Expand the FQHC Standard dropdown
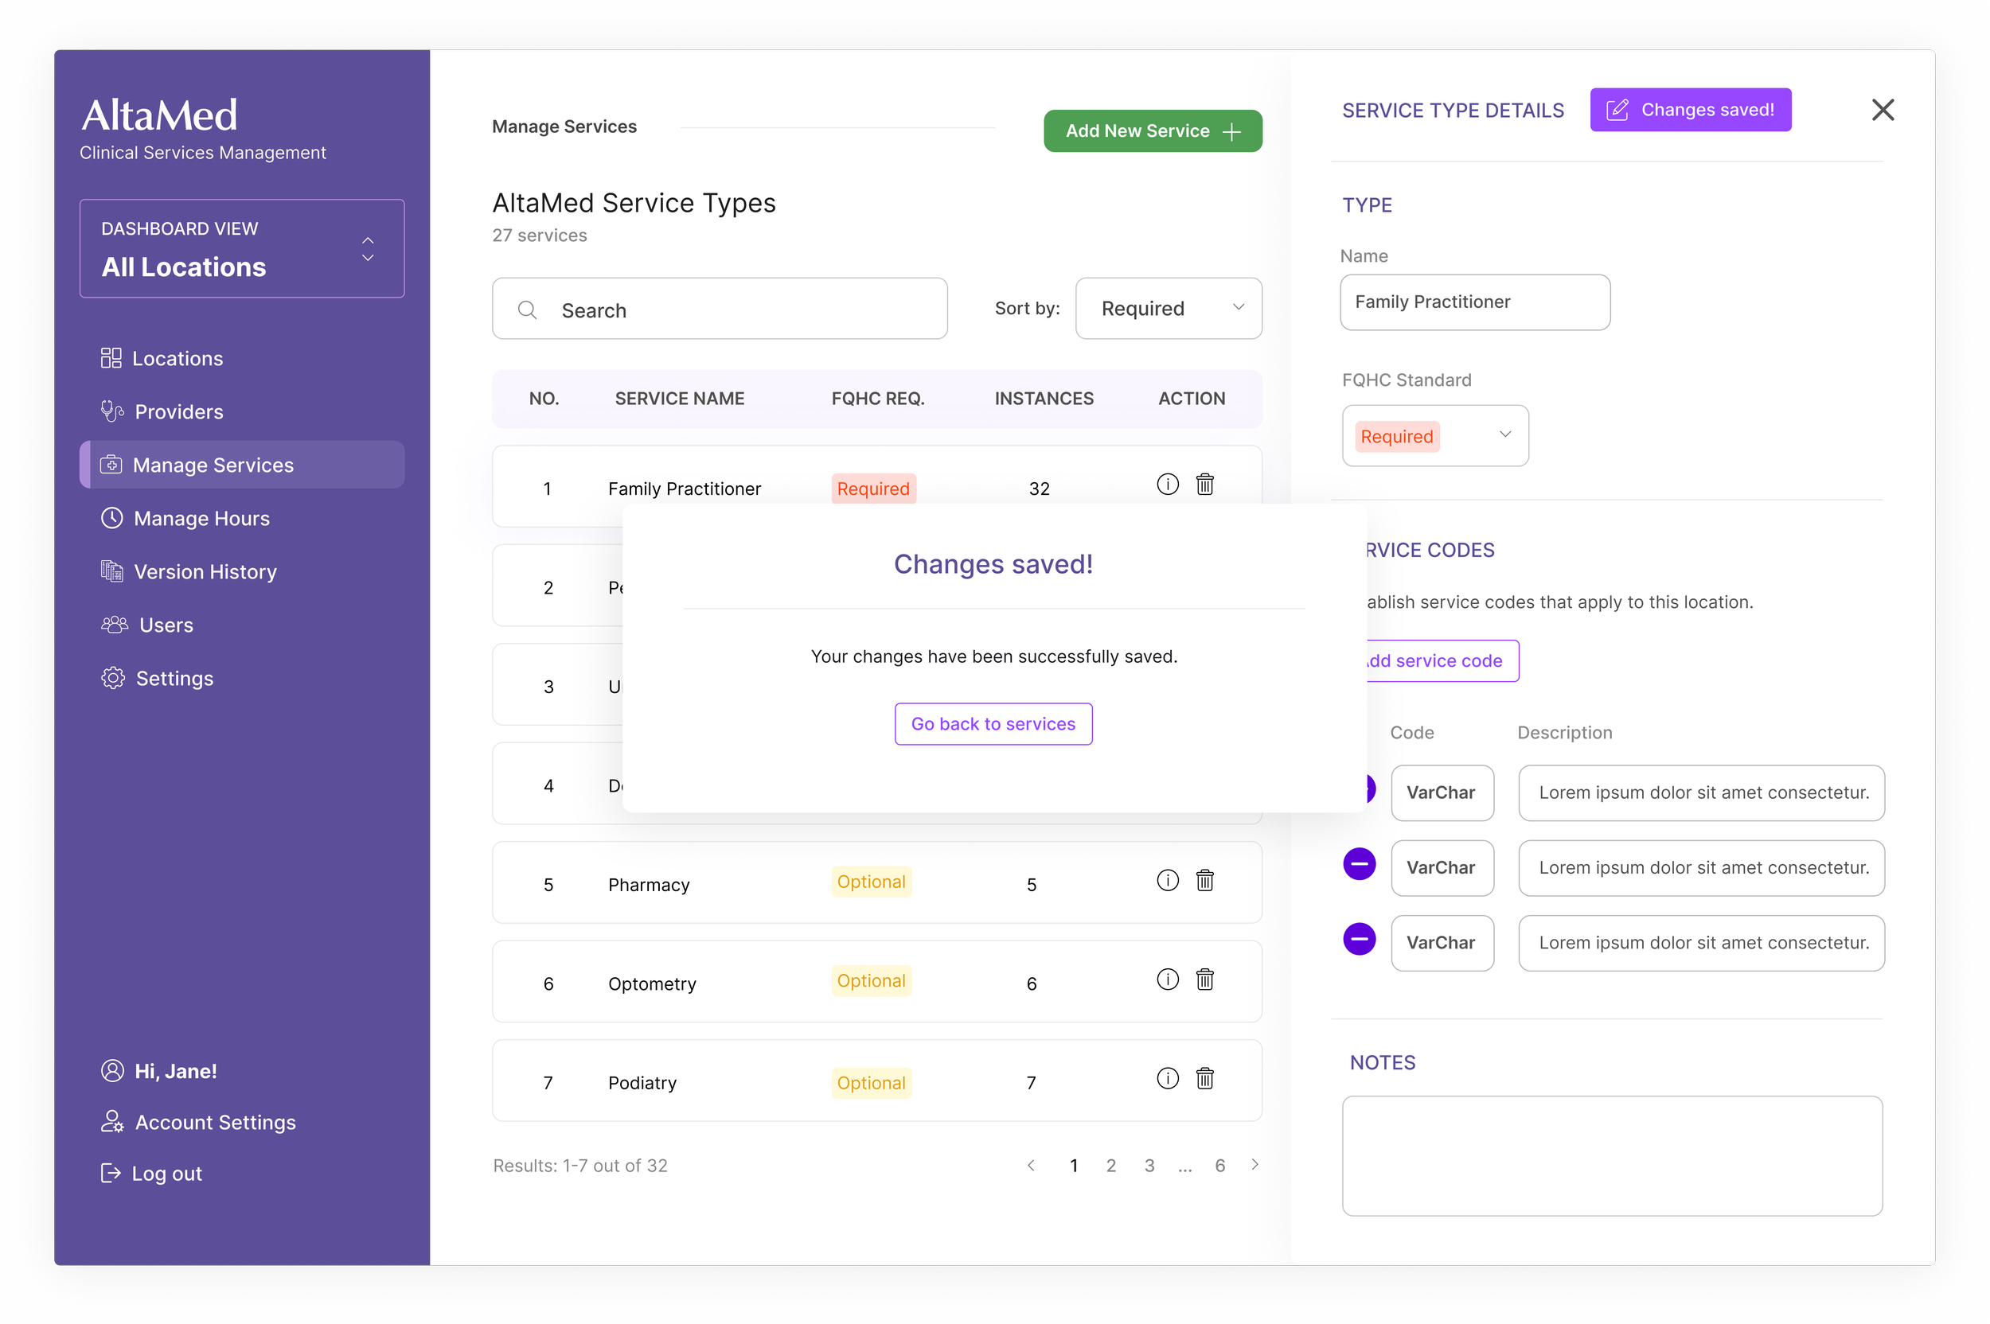This screenshot has height=1324, width=1990. coord(1435,436)
